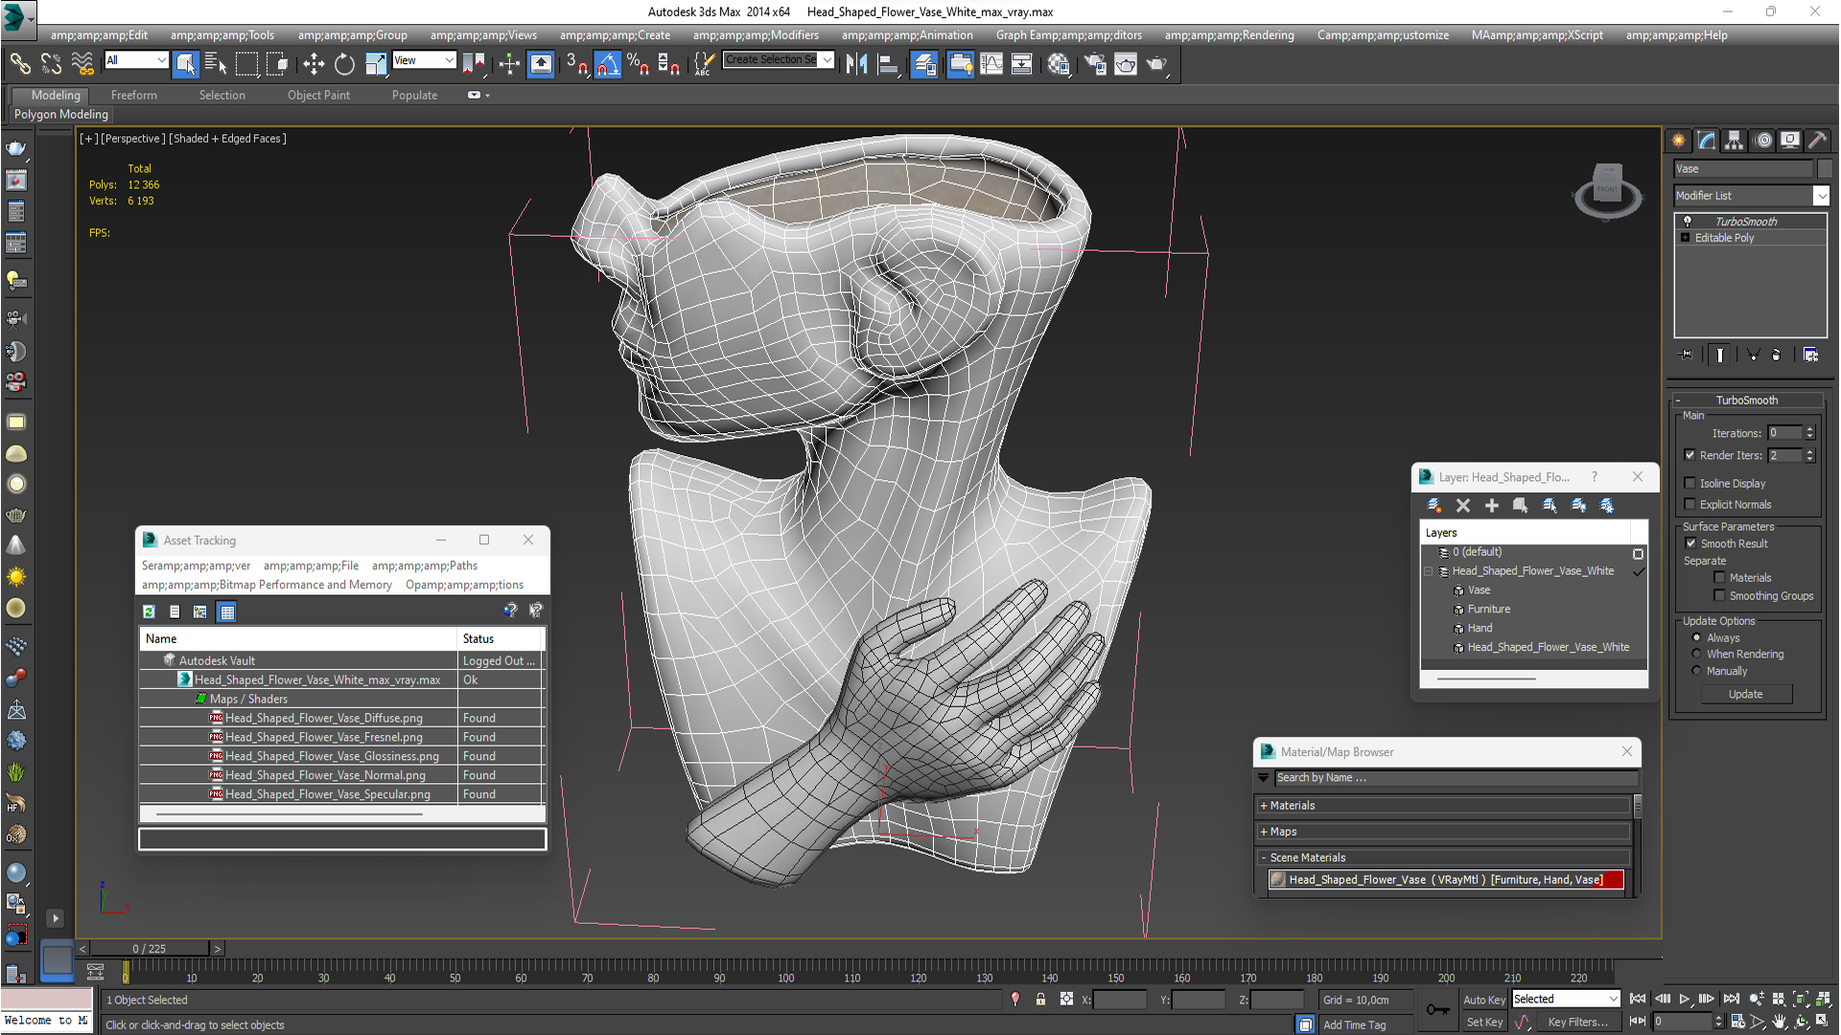Open Paths menu in Asset Tracking
The width and height of the screenshot is (1841, 1035).
click(424, 565)
